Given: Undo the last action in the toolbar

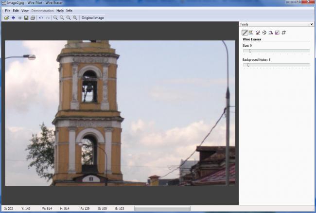Looking at the screenshot, I should 41,18.
